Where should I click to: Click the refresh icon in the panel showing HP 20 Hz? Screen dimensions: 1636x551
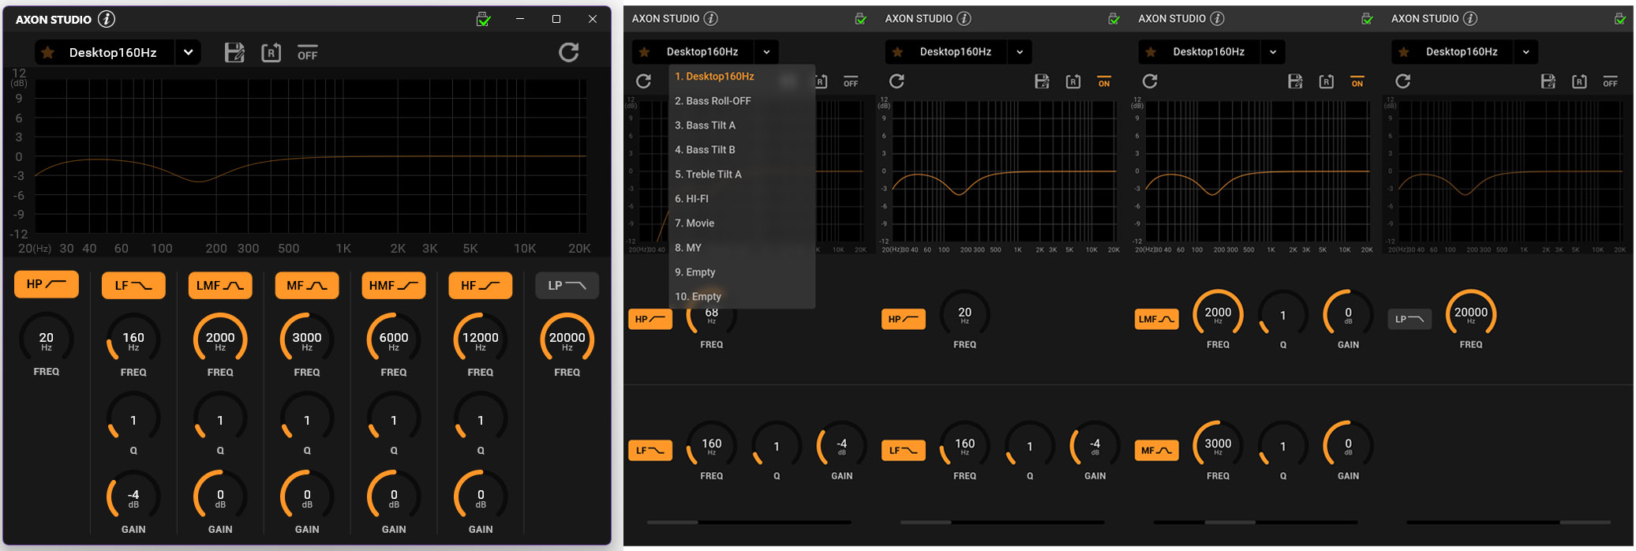[897, 81]
